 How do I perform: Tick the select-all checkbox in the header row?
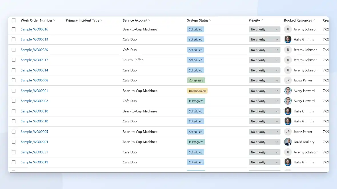coord(13,20)
